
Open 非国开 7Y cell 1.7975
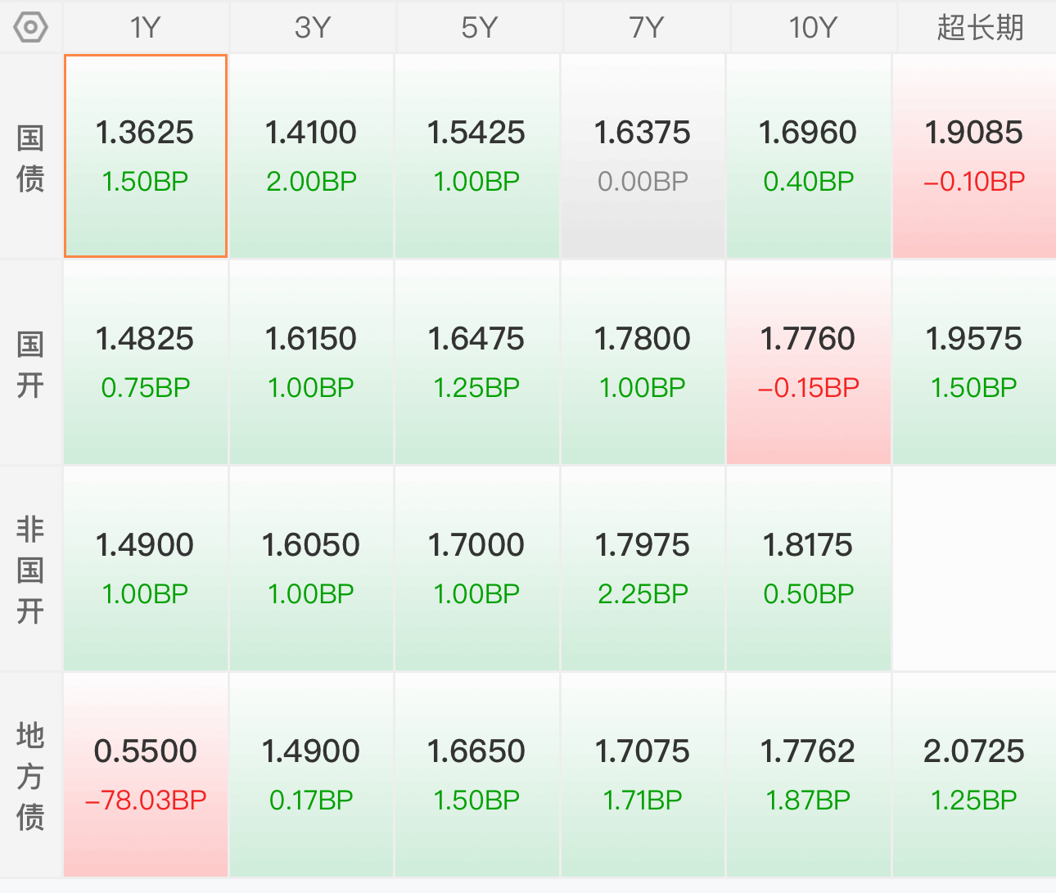tap(643, 569)
